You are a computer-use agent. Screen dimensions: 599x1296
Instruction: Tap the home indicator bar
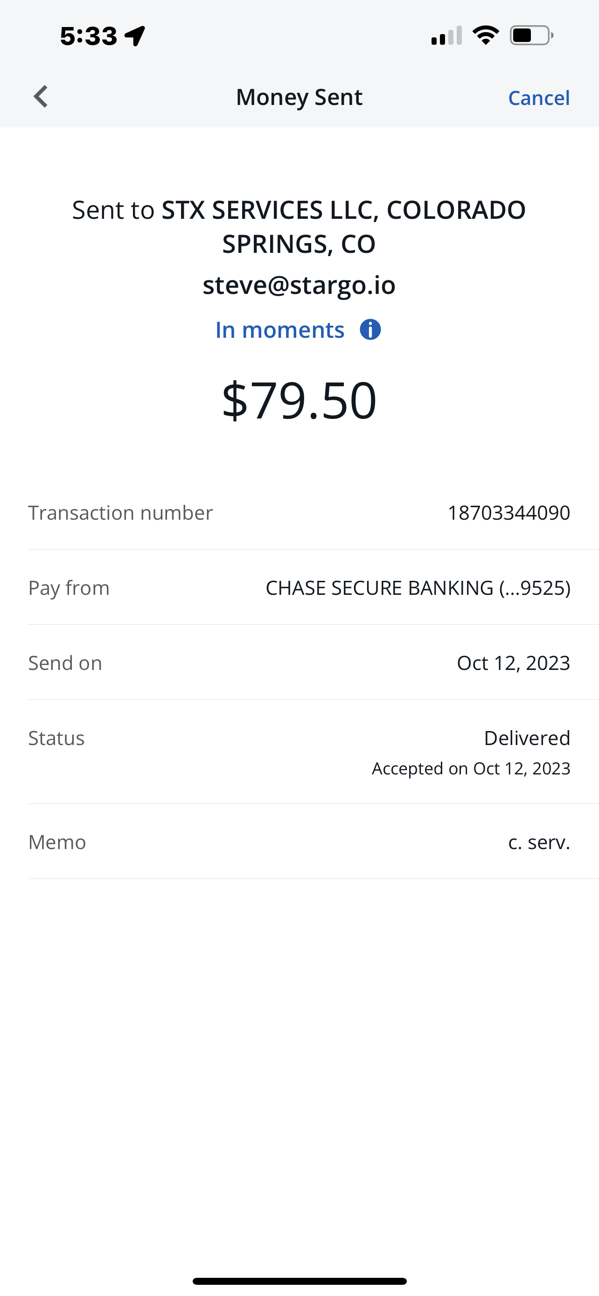point(299,1281)
